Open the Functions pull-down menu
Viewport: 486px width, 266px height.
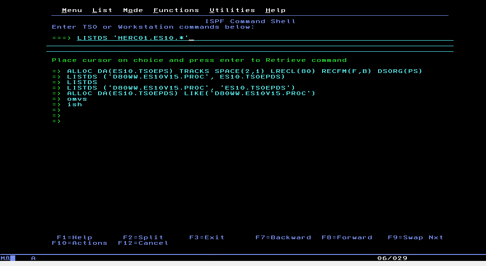tap(176, 10)
